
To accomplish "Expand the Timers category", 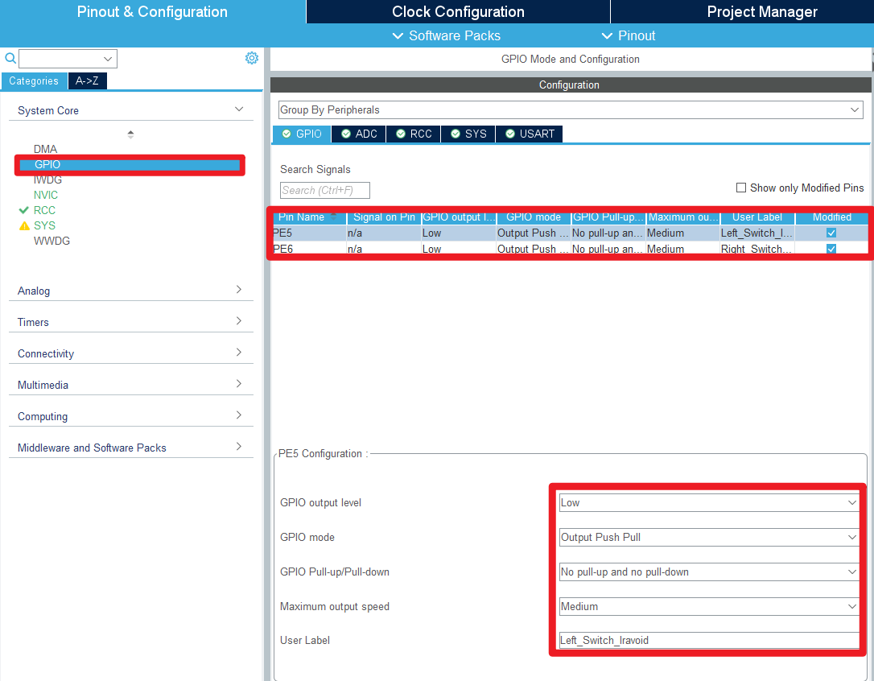I will (131, 322).
